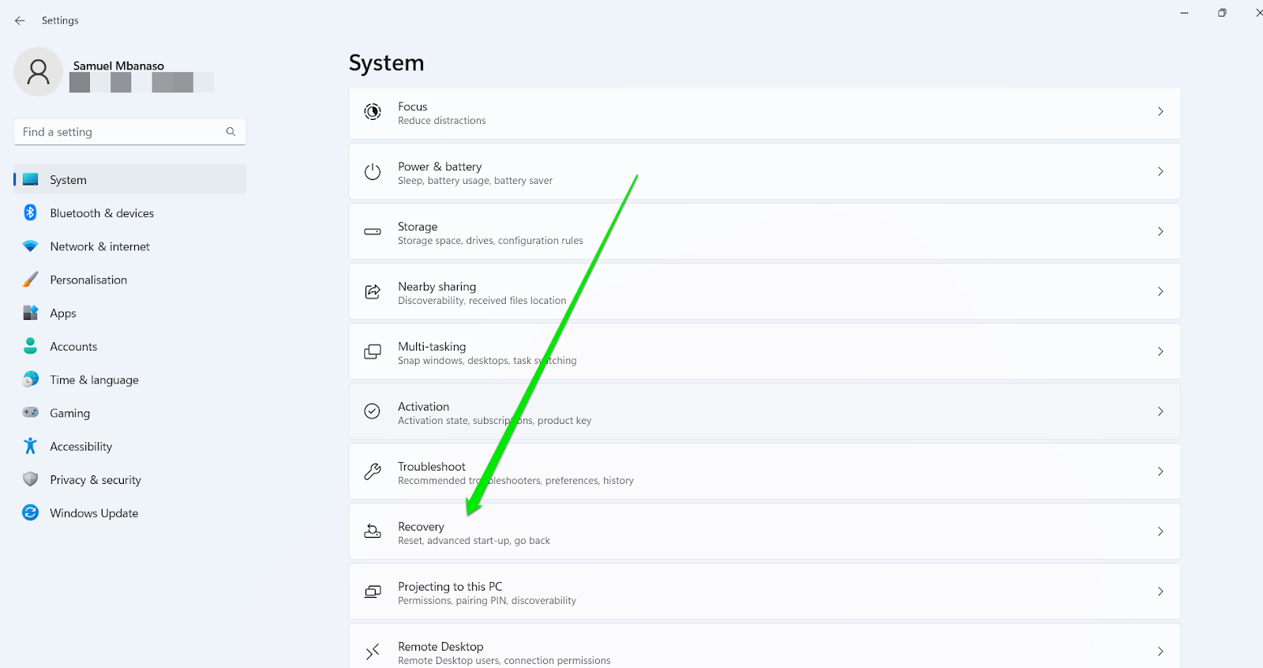Open Personalisation settings
Screen dimensions: 1263x668
[x=130, y=280]
